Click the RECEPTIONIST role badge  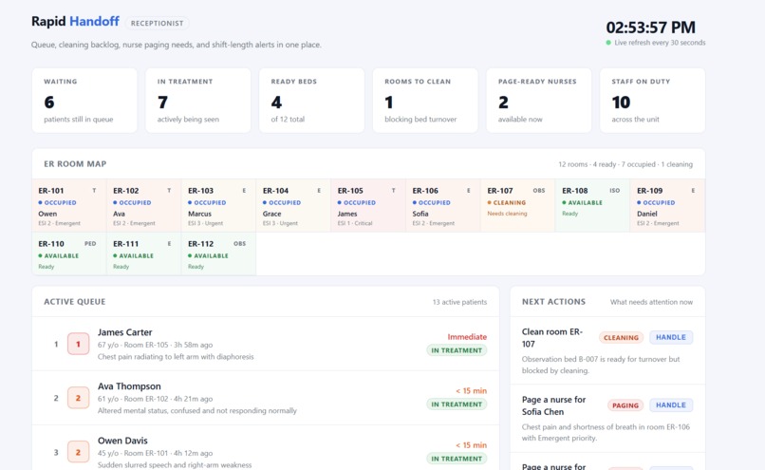click(158, 23)
